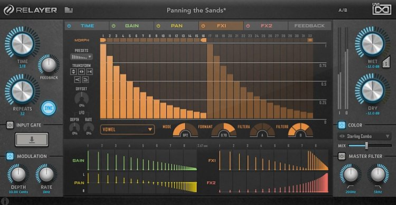
Task: Switch to the GAIN tab
Action: [132, 26]
